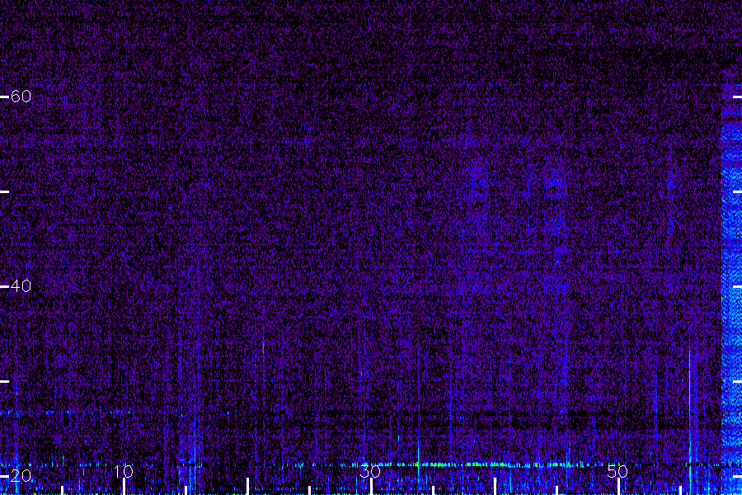The image size is (742, 495).
Task: Click the 10 label on the time axis
Action: tap(124, 471)
